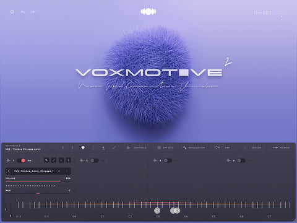Select the previous sample for layer 1
297x223 pixels.
[9, 171]
